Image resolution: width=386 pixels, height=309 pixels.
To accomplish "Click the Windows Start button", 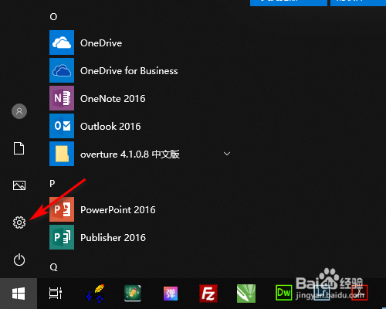I will (19, 294).
